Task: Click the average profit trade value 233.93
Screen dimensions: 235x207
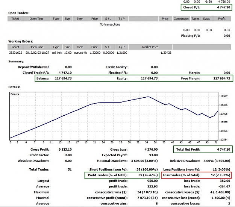Action: pos(152,187)
